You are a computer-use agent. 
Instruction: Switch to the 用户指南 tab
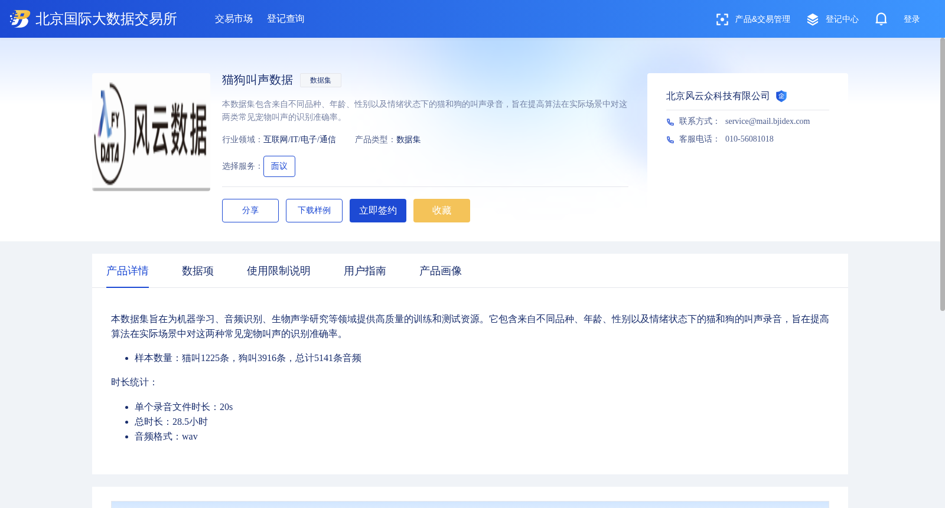365,271
